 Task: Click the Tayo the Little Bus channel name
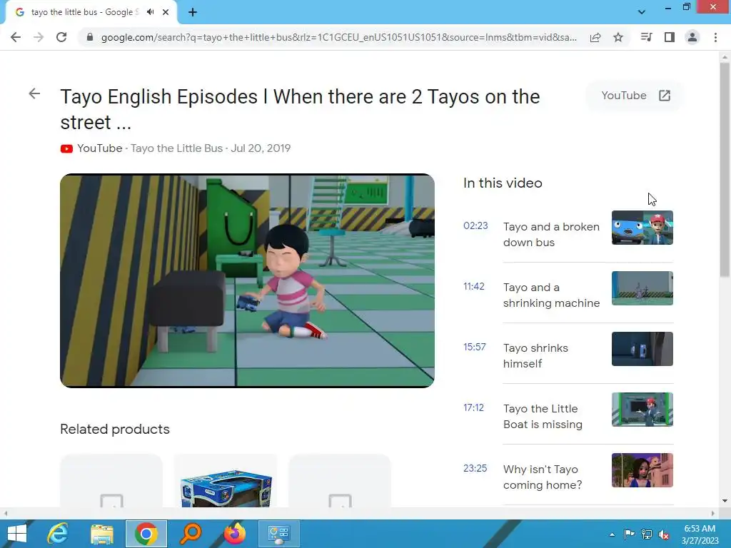[x=177, y=148]
